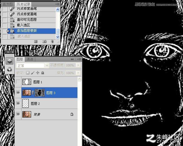The image size is (183, 146).
Task: Switch to the 通道 tab
Action: (30, 59)
